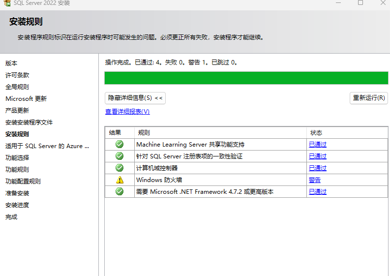The height and width of the screenshot is (276, 390).
Task: Select 适用于 SQL Server 的 Azure step
Action: [47, 146]
